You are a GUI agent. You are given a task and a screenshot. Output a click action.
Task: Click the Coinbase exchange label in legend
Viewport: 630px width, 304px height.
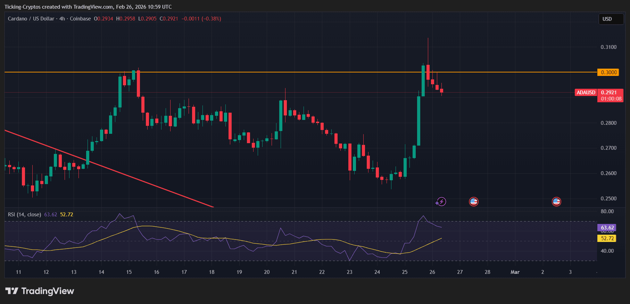(x=80, y=19)
